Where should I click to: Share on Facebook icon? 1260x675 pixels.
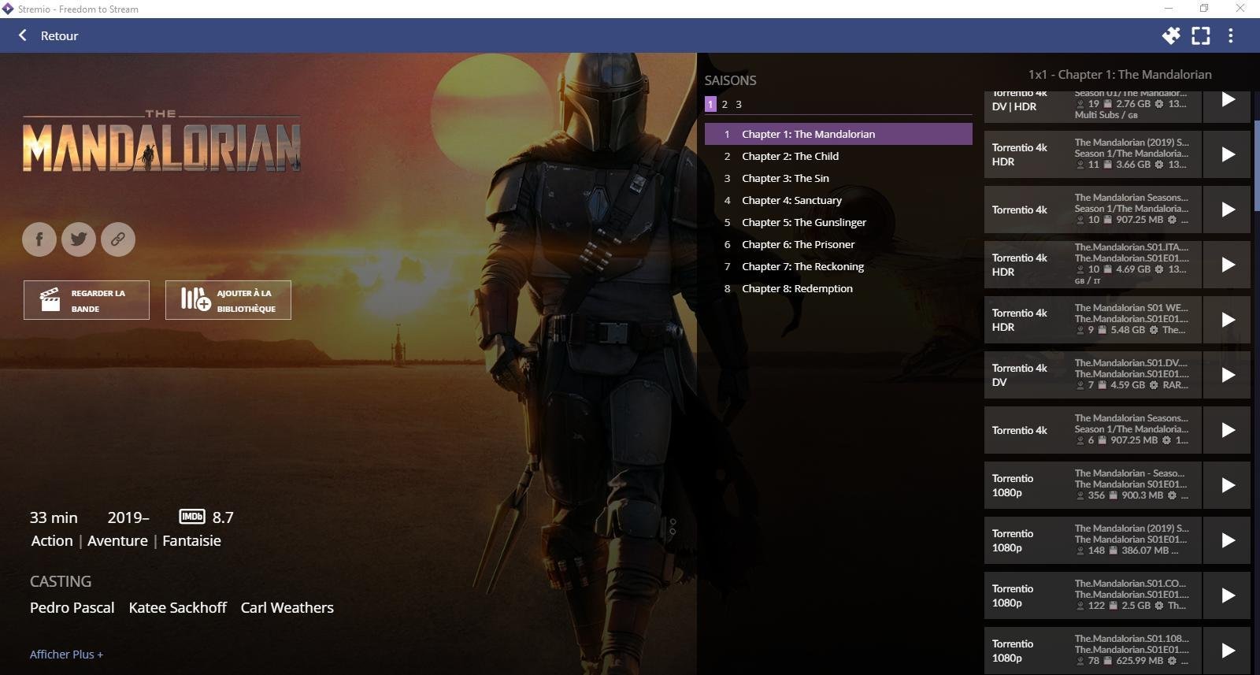39,239
